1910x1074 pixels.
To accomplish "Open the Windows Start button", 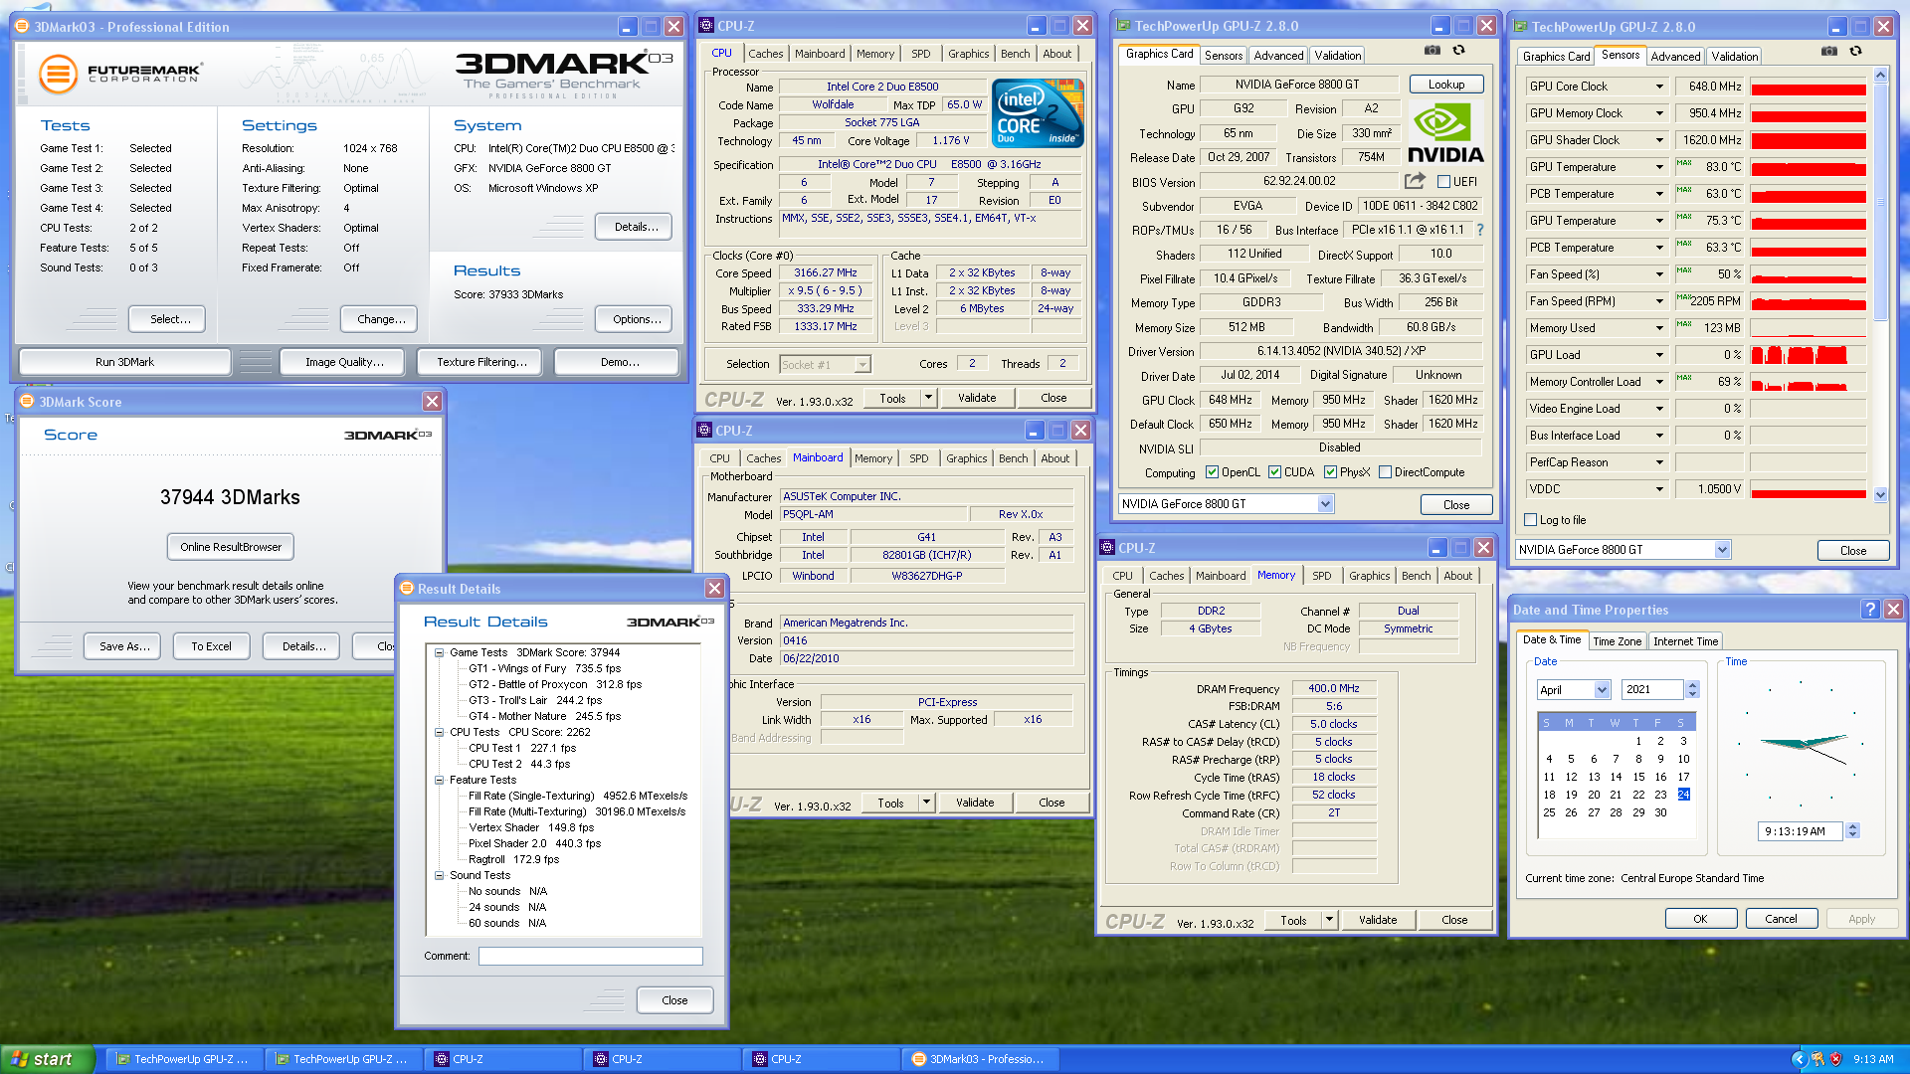I will (47, 1059).
